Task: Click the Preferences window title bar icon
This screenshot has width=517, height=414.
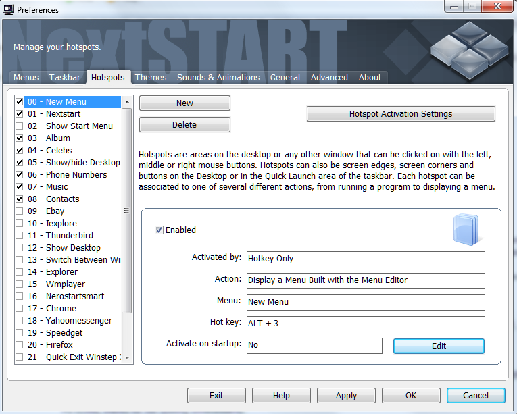Action: 8,9
